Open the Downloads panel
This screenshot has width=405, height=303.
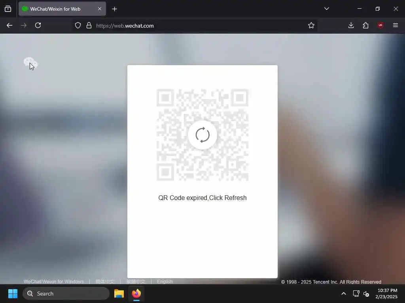(351, 26)
